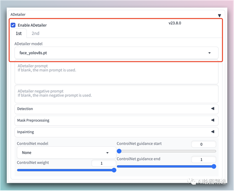The height and width of the screenshot is (192, 234).
Task: Click the Mask Preprocessing triangle icon
Action: pos(212,120)
